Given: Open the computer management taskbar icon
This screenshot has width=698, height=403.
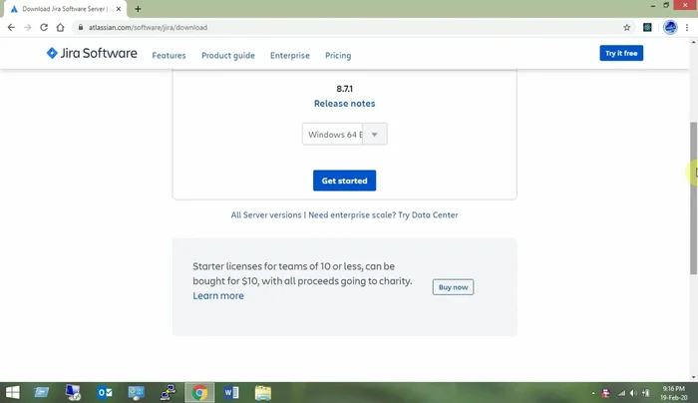Looking at the screenshot, I should 73,392.
